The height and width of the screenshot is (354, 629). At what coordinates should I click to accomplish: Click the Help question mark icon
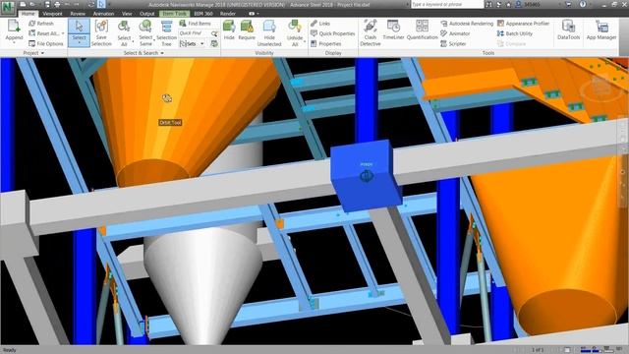coord(583,4)
